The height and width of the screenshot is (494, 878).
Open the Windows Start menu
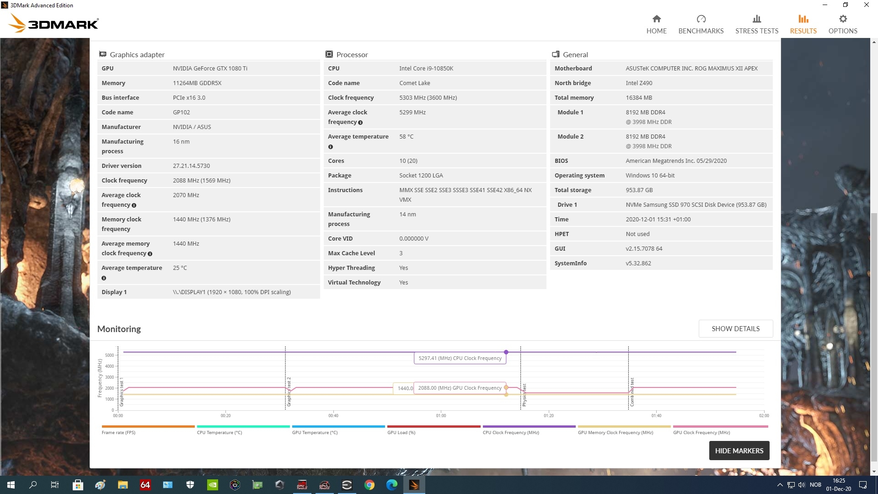point(11,485)
